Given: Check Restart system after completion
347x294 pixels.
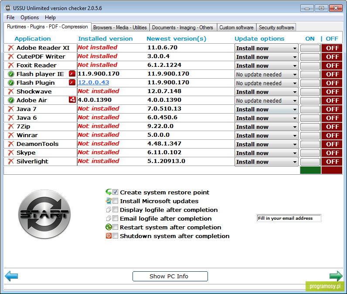Looking at the screenshot, I should pyautogui.click(x=115, y=227).
